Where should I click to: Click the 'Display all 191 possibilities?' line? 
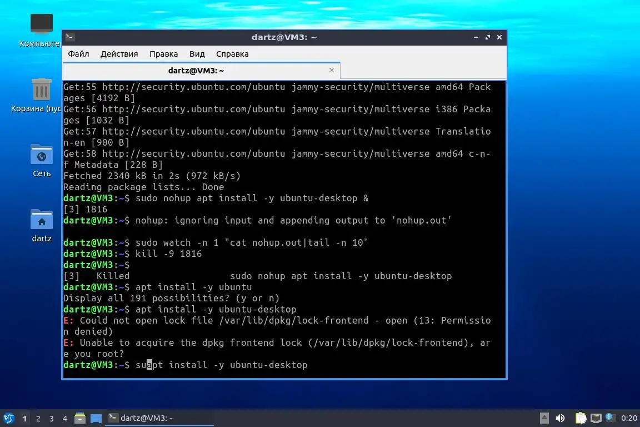172,298
